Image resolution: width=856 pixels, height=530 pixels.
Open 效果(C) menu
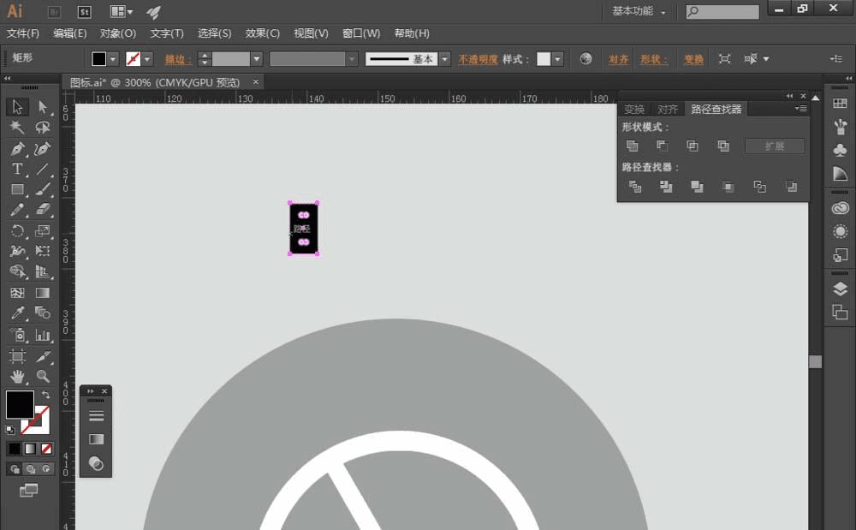point(263,33)
